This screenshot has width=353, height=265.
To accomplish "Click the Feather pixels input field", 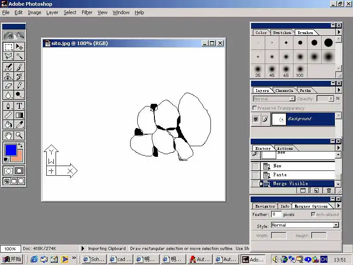I will pos(276,214).
